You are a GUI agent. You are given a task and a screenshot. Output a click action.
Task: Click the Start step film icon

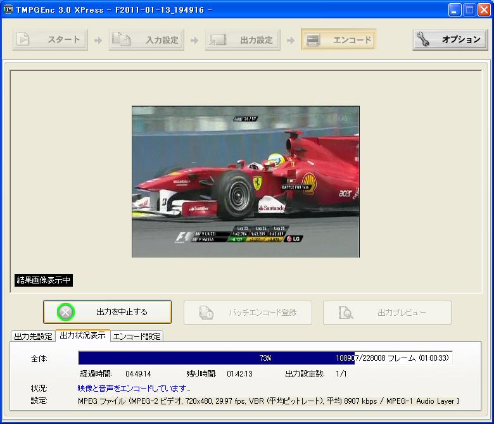point(24,40)
